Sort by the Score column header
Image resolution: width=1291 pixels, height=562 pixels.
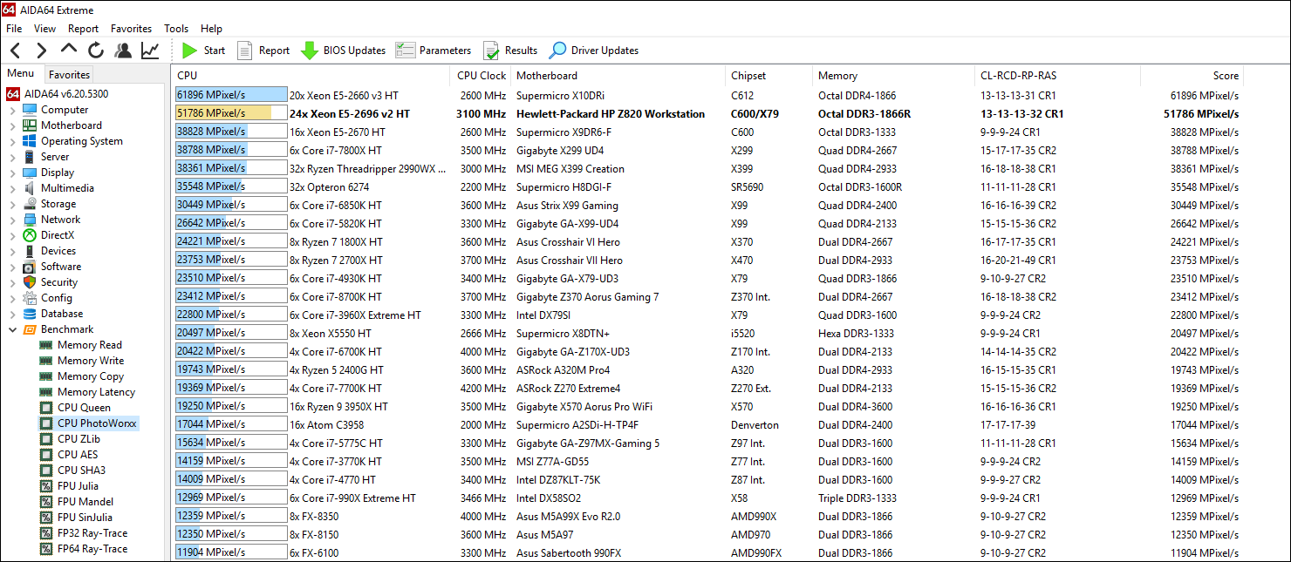pos(1192,76)
